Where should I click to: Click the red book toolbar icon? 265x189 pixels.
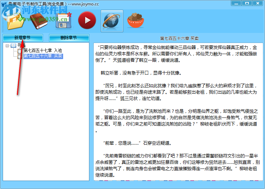tap(39, 21)
